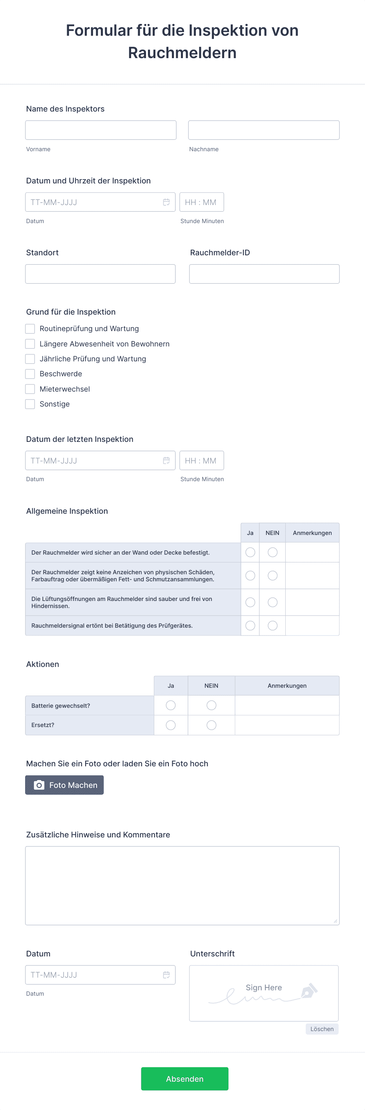Screen dimensions: 365x1110
Task: Select Ja for Batterie gewechselt
Action: (x=171, y=705)
